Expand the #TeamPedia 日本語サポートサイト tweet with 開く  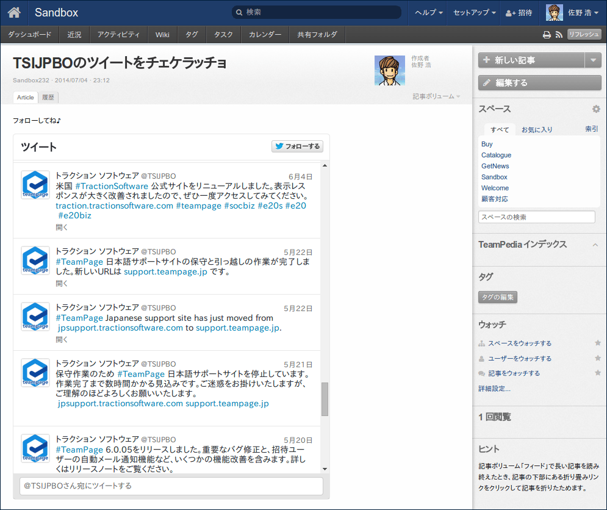62,284
